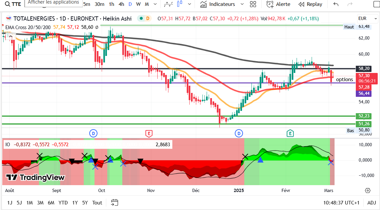Switch to the monthly M timeframe
This screenshot has height=210, width=380.
coord(147,4)
